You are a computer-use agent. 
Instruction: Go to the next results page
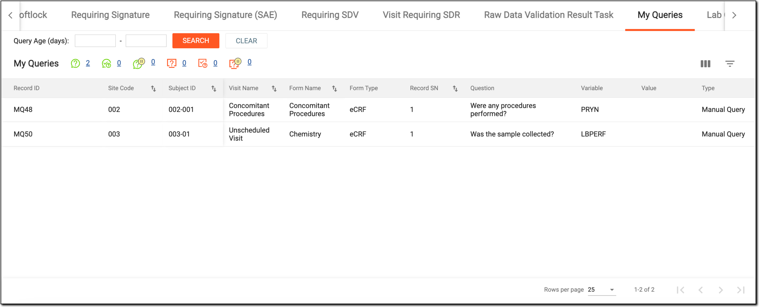[x=721, y=290]
